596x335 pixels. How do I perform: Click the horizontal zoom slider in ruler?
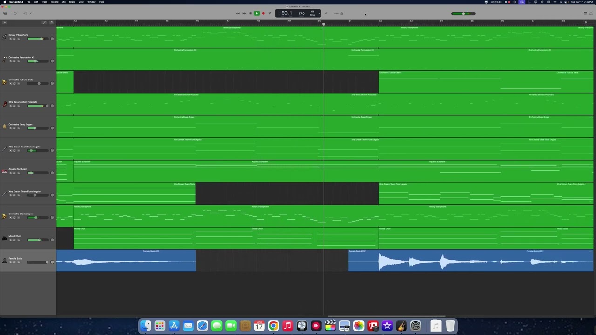click(x=586, y=22)
